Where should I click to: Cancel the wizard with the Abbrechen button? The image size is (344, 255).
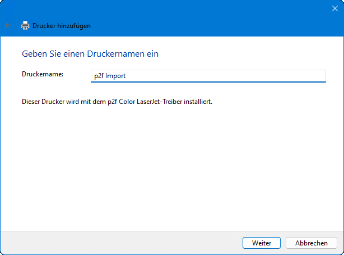click(311, 243)
